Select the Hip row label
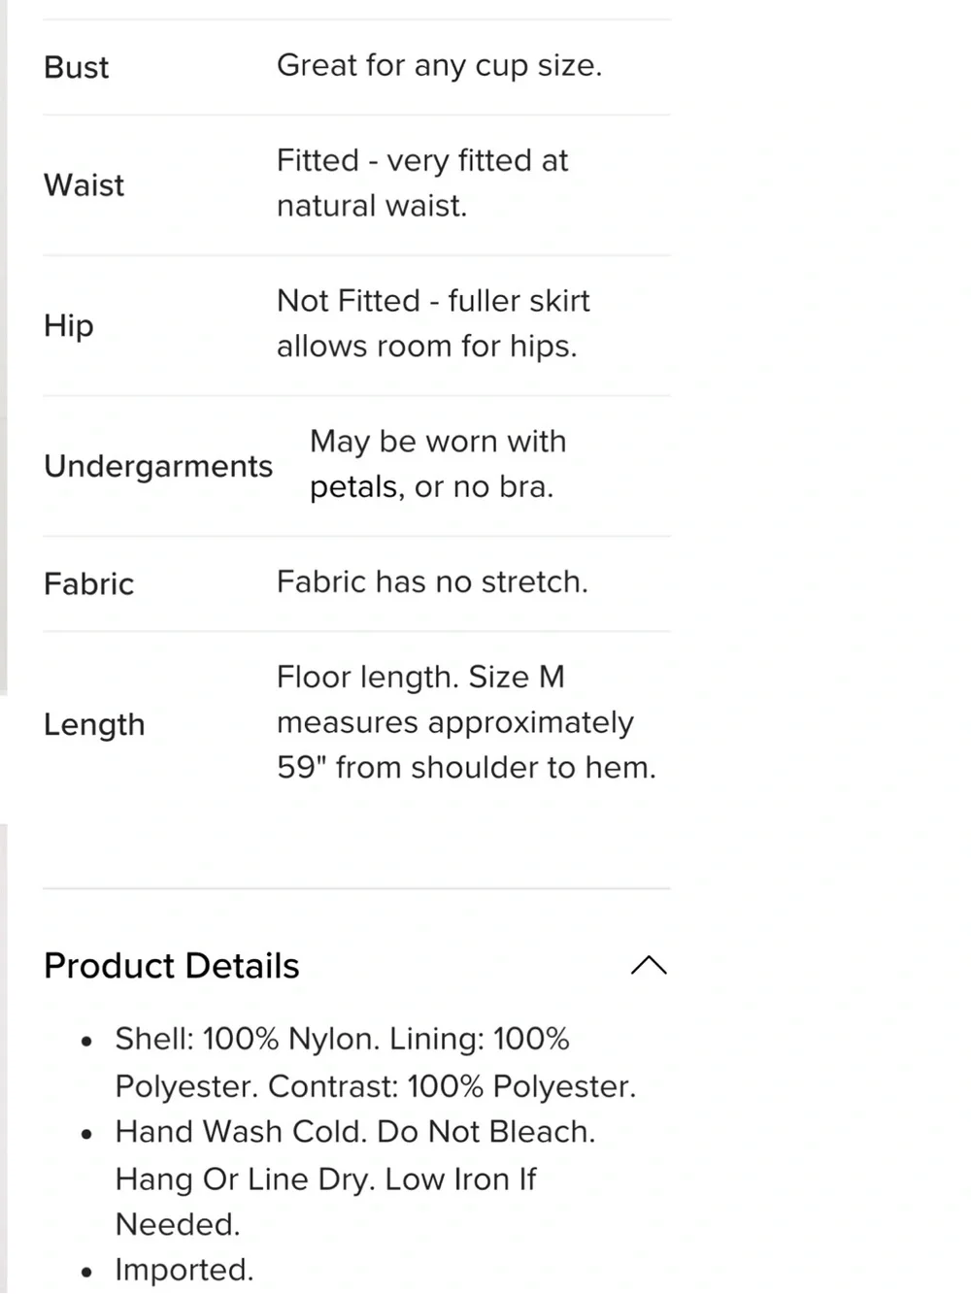971x1294 pixels. [69, 325]
